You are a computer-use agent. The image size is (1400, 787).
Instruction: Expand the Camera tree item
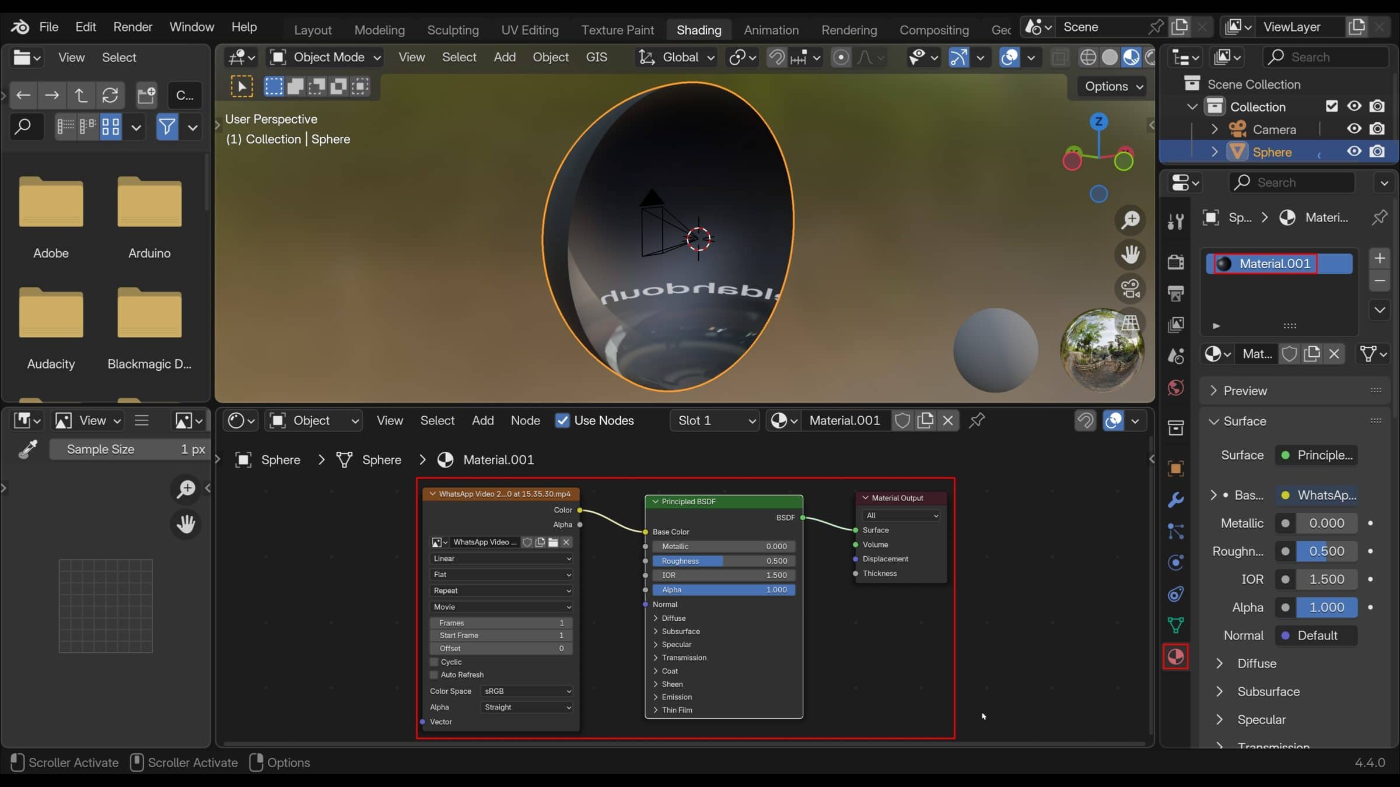(x=1214, y=129)
